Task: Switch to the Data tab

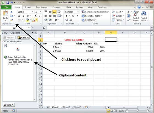Action: point(68,7)
